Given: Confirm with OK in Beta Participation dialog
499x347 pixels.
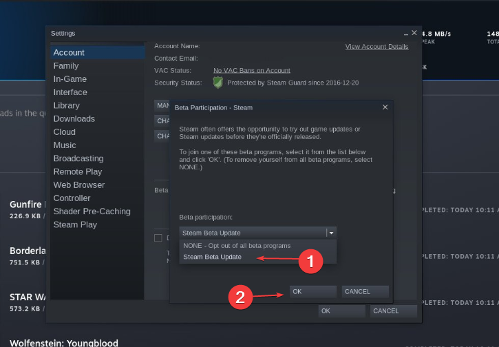Looking at the screenshot, I should tap(313, 292).
